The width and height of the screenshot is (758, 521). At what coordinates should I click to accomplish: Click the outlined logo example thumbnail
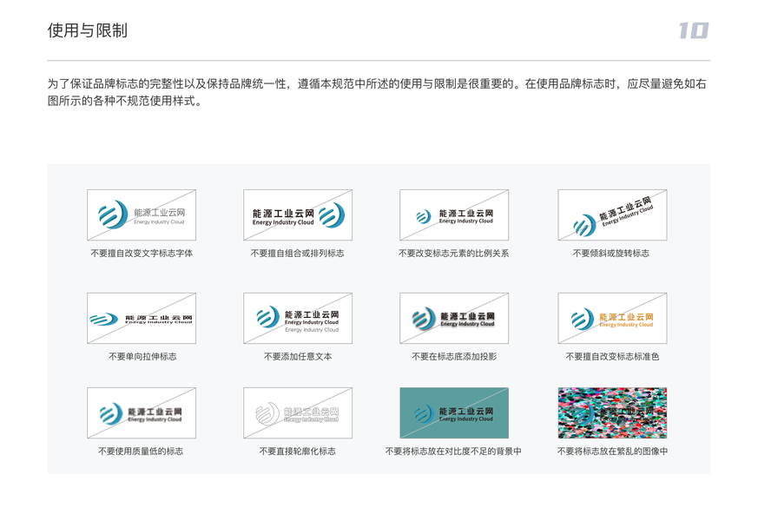pyautogui.click(x=298, y=412)
